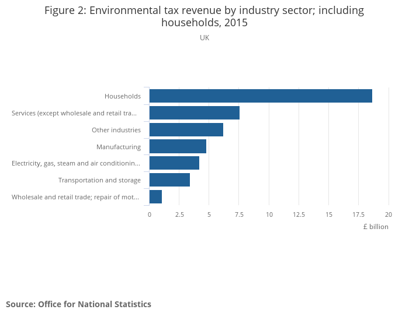Click the Households bar in the chart
The width and height of the screenshot is (409, 320).
(261, 96)
